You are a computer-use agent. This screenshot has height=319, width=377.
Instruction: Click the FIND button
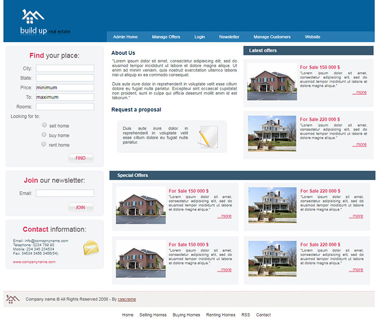[81, 158]
